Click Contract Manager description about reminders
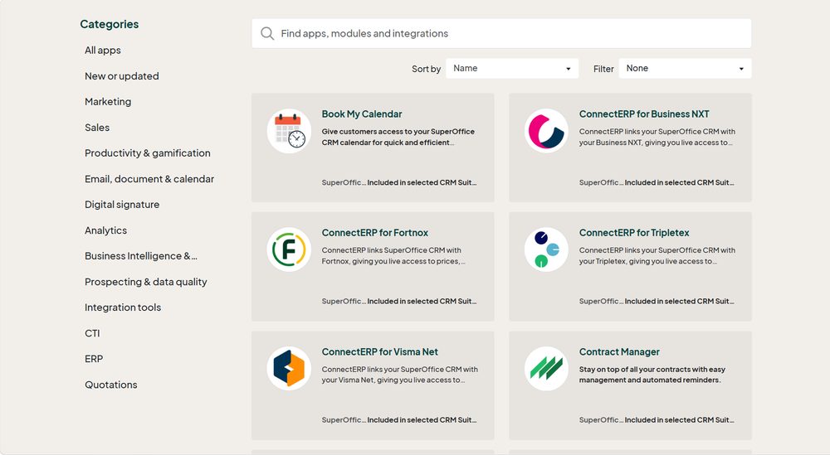Image resolution: width=830 pixels, height=455 pixels. 652,375
